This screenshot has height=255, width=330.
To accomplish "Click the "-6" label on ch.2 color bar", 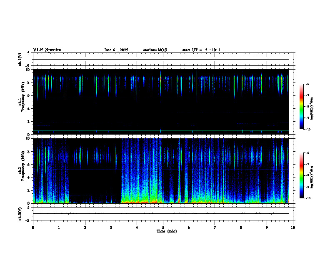I will (307, 153).
